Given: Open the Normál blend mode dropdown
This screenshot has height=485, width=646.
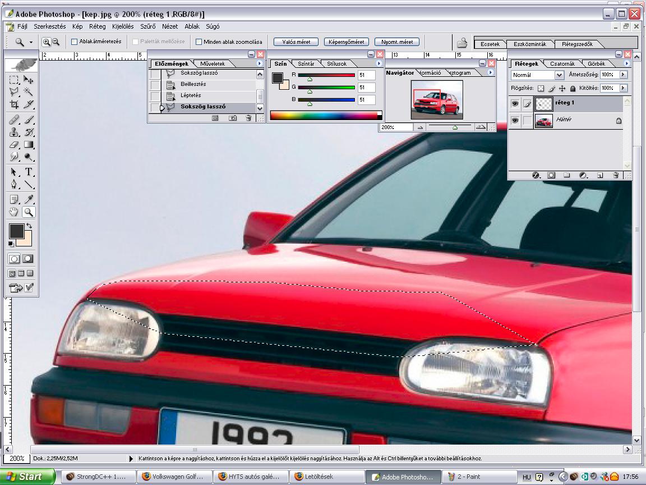Looking at the screenshot, I should click(559, 75).
